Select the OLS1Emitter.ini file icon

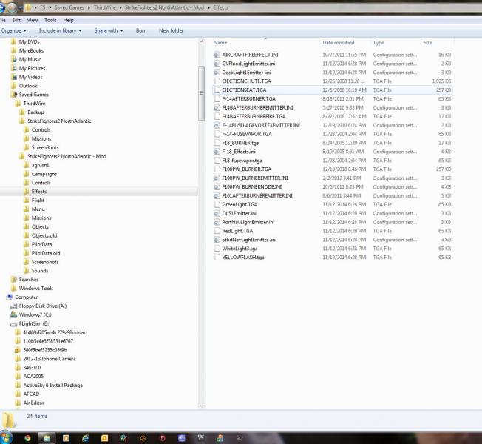pos(217,213)
